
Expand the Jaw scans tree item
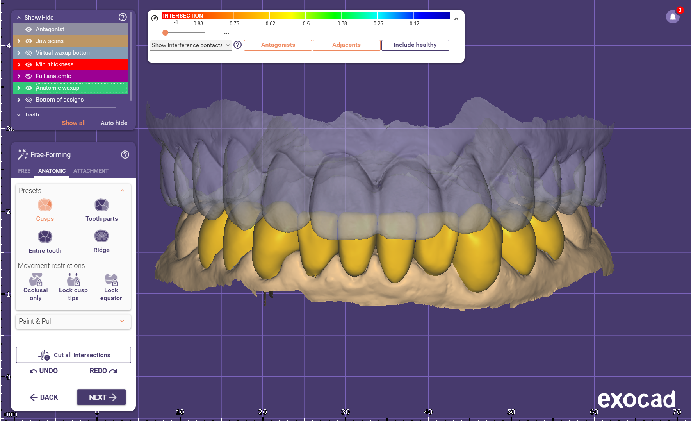[19, 41]
